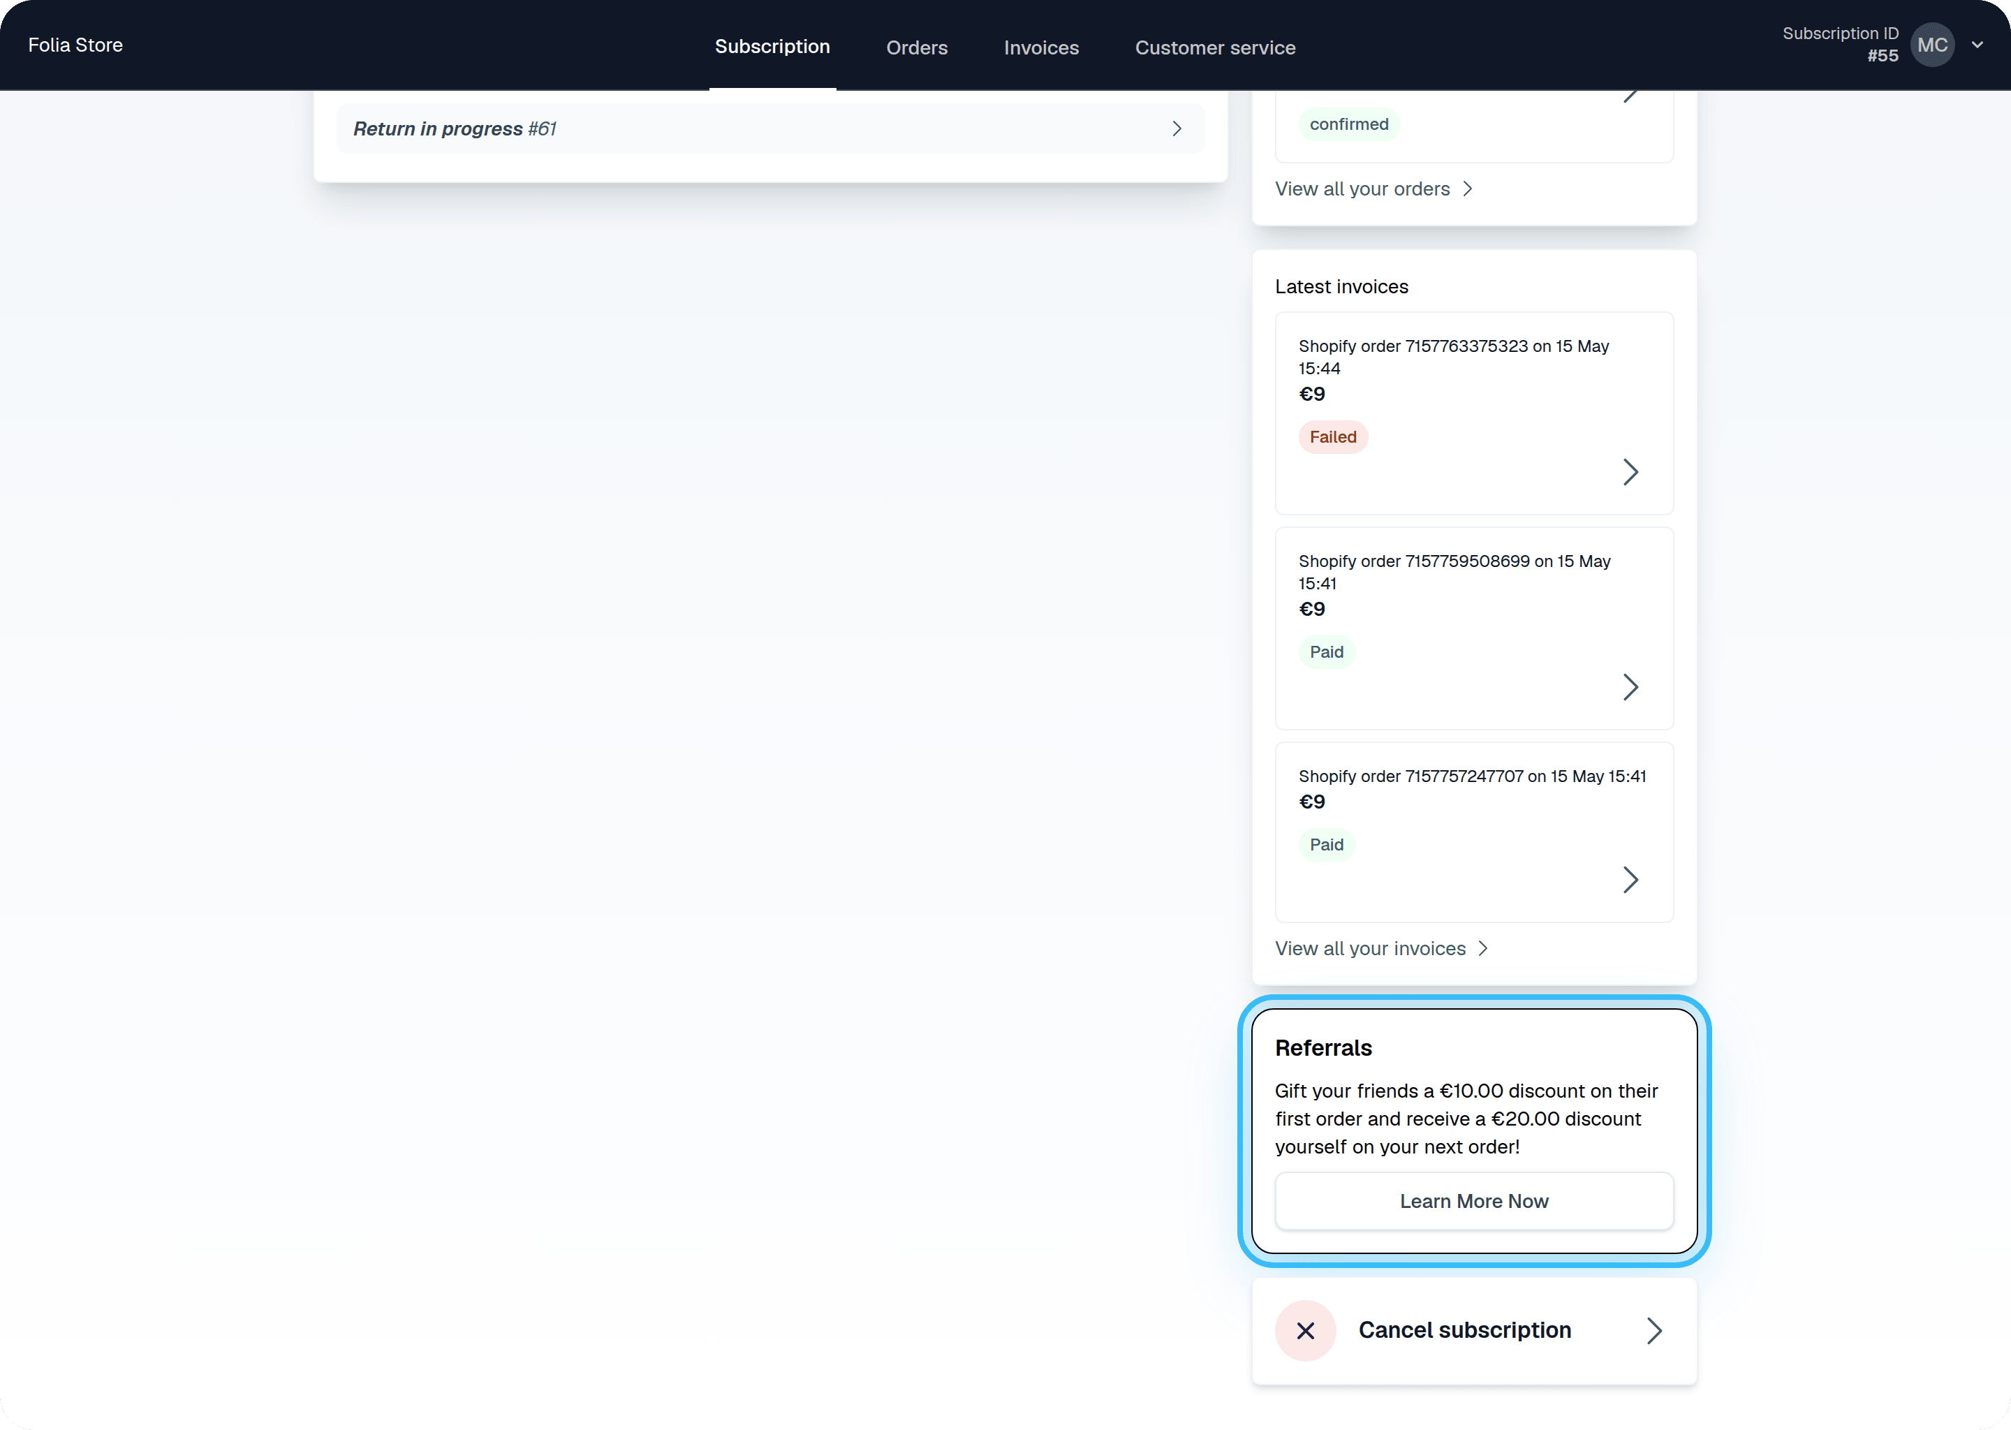Click the Learn More Now button
2011x1430 pixels.
tap(1474, 1201)
